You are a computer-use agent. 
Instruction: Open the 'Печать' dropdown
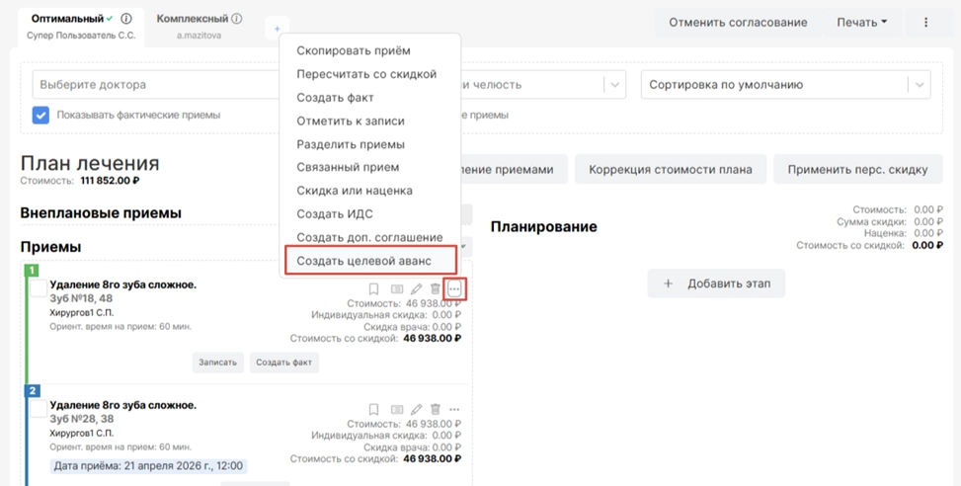(861, 23)
